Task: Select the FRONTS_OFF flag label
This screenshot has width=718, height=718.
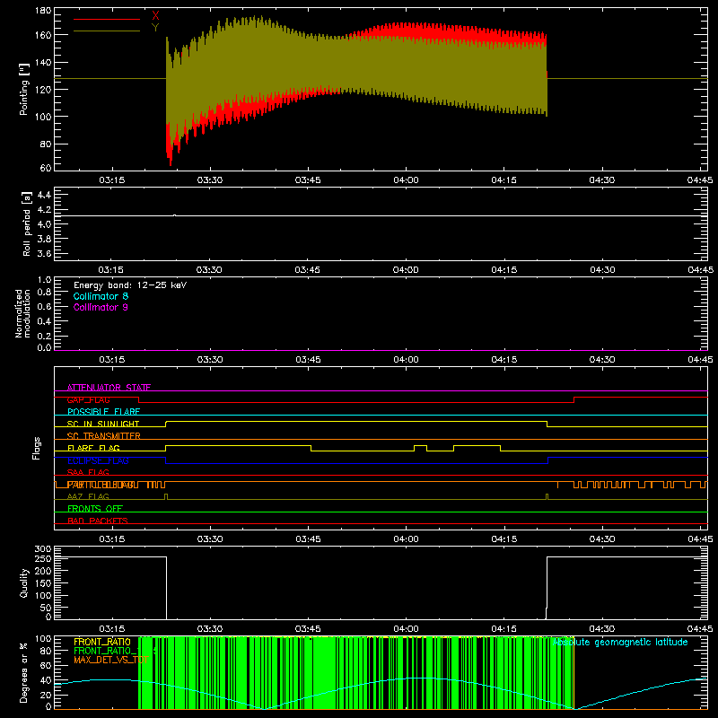Action: [95, 508]
